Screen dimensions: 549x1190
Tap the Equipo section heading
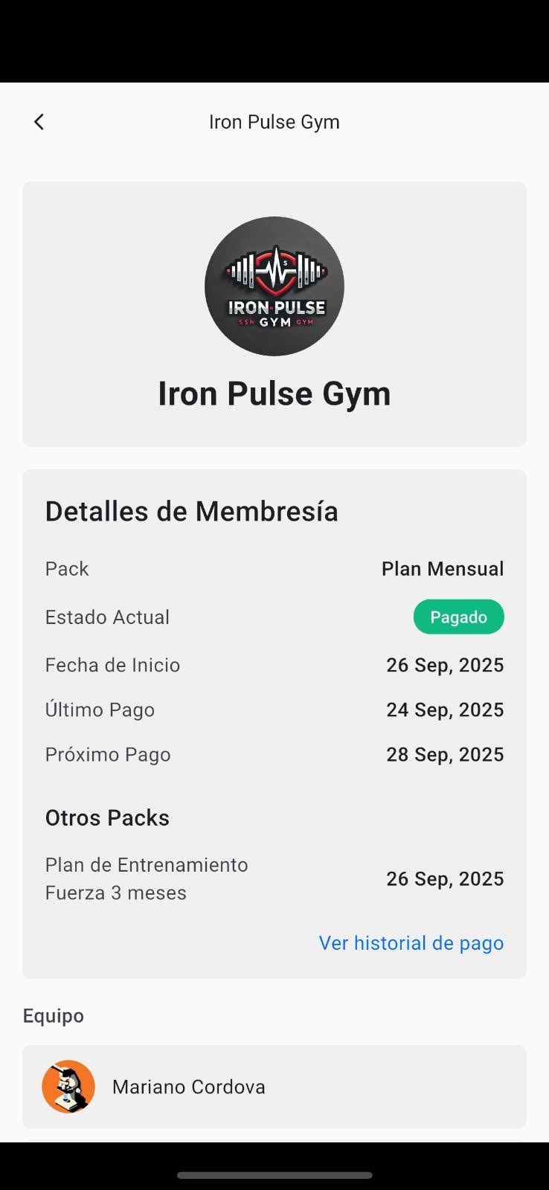[x=54, y=1016]
